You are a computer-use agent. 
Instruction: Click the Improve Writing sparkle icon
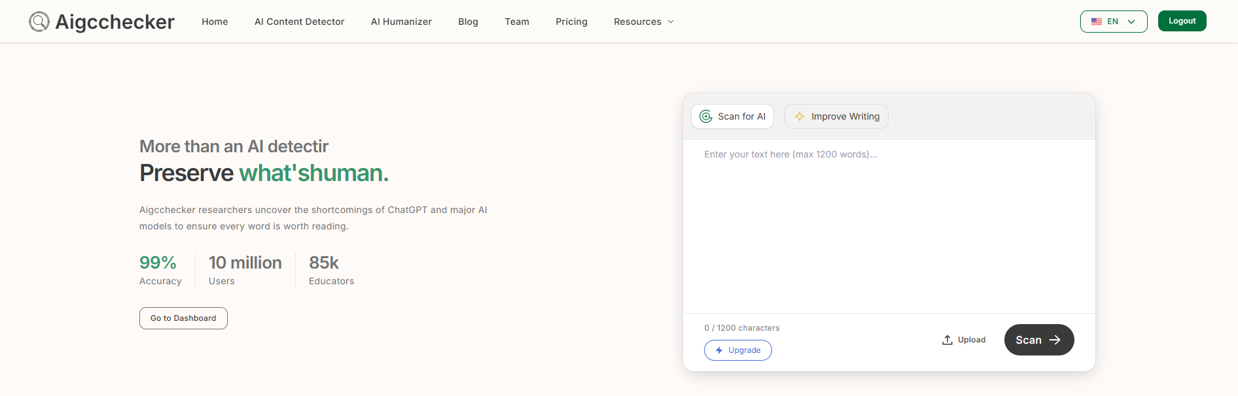pos(799,116)
